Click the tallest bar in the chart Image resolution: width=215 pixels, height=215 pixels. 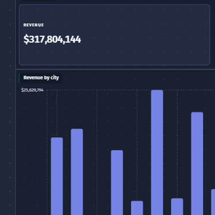pos(157,152)
